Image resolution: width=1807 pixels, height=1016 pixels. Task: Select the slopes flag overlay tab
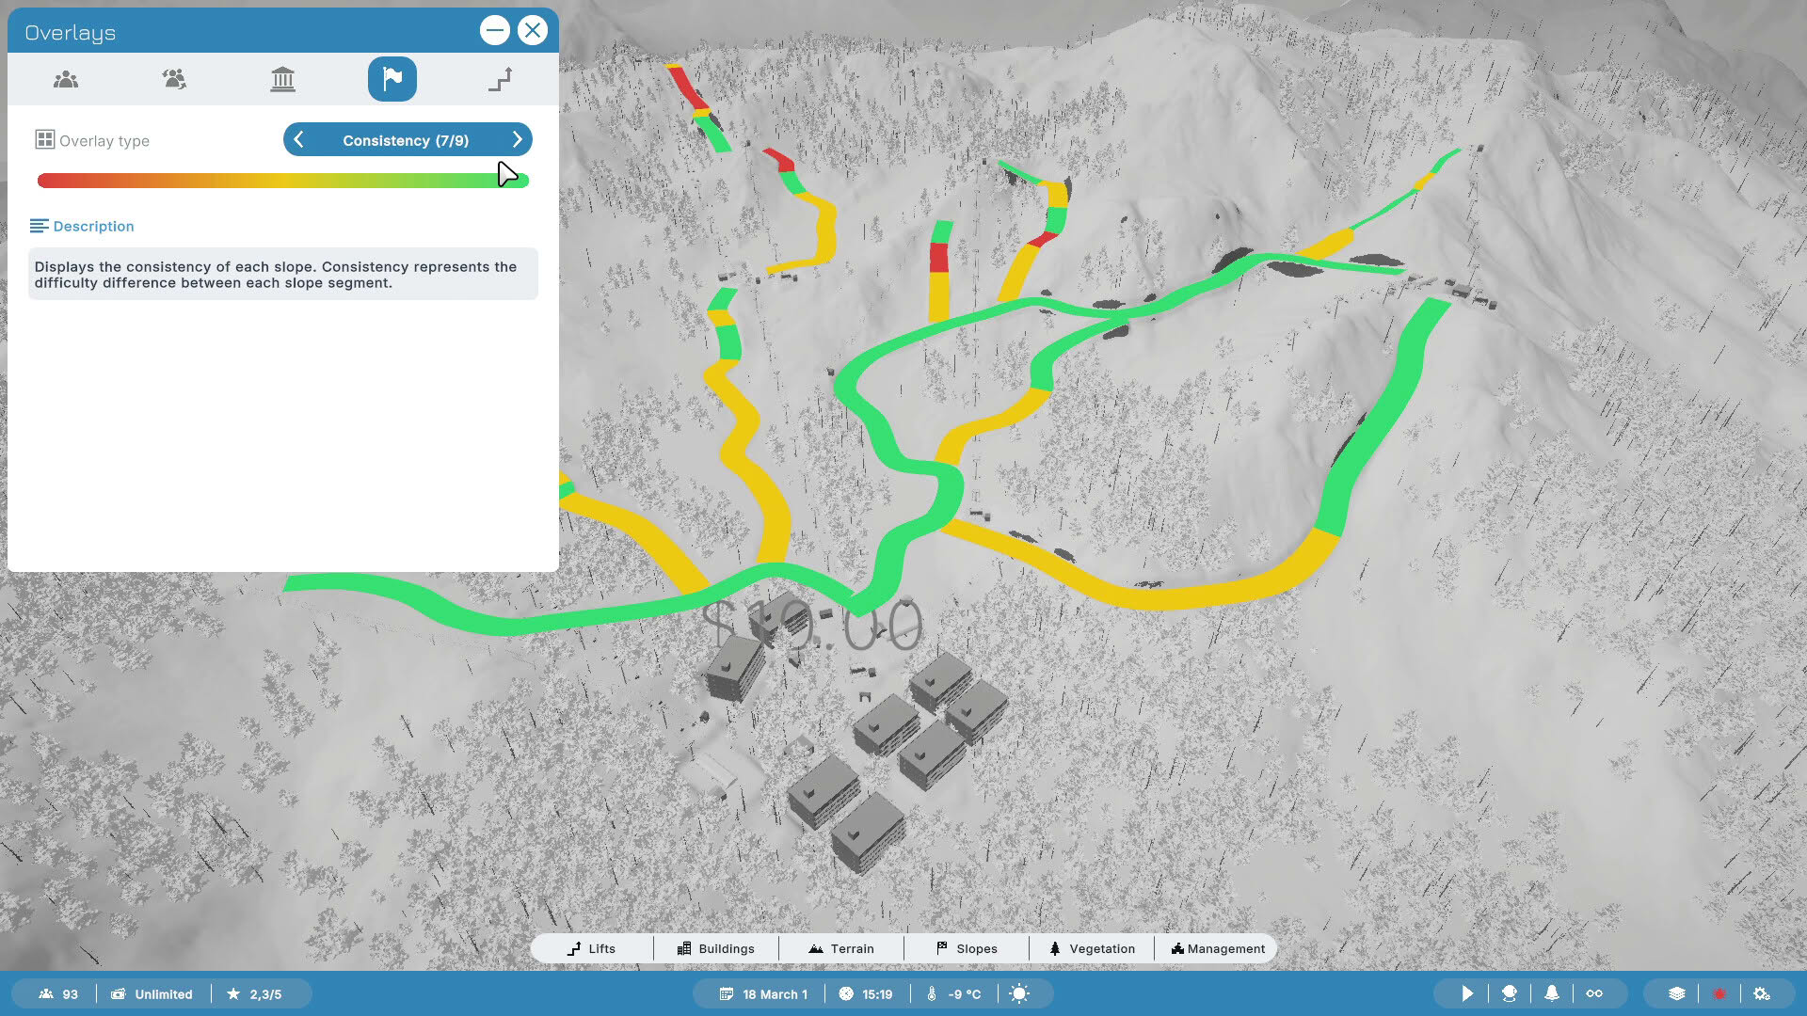click(392, 79)
